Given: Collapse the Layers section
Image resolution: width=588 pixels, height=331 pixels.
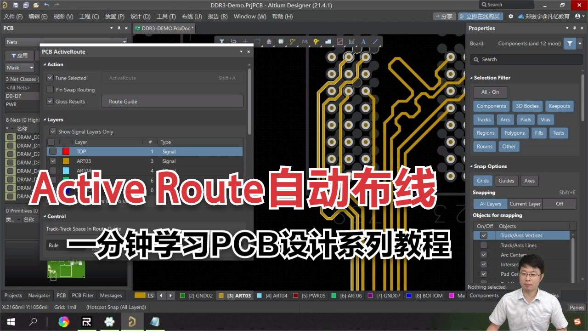Looking at the screenshot, I should (x=45, y=120).
